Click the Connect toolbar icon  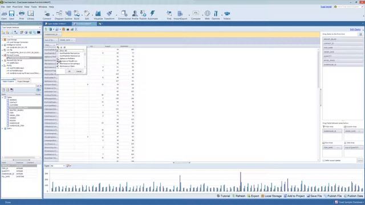[47, 15]
